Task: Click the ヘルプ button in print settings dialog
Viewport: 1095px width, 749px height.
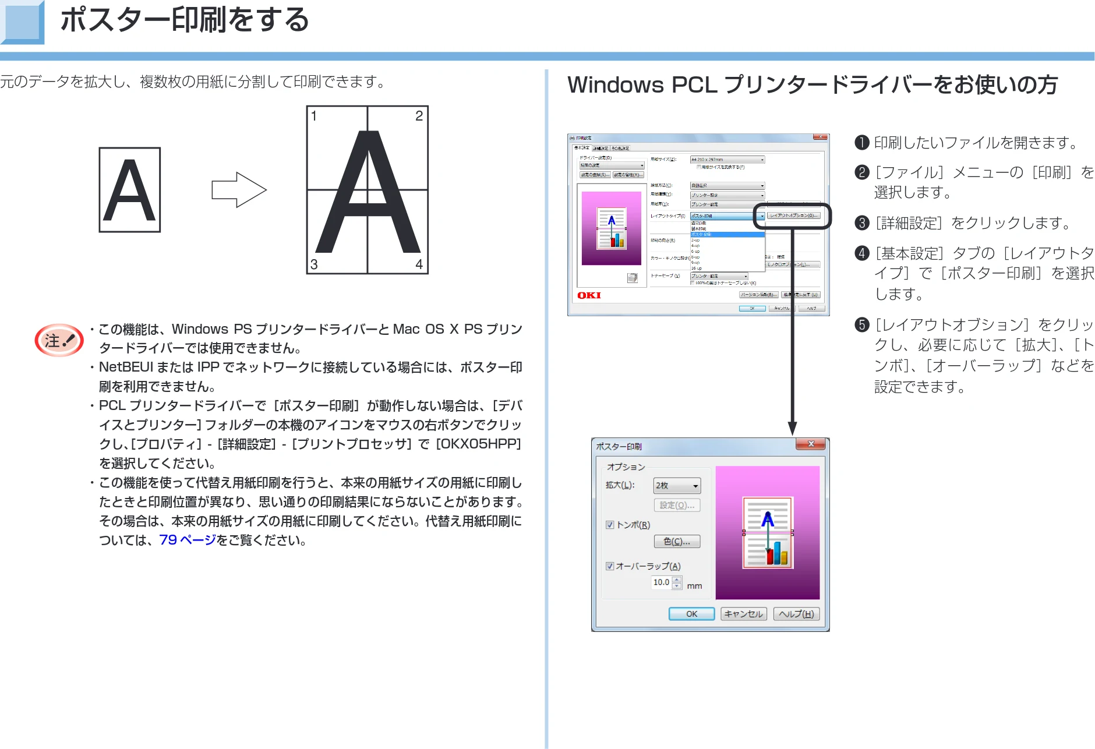Action: (812, 308)
